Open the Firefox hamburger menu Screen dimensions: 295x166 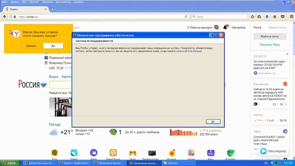click(x=292, y=17)
